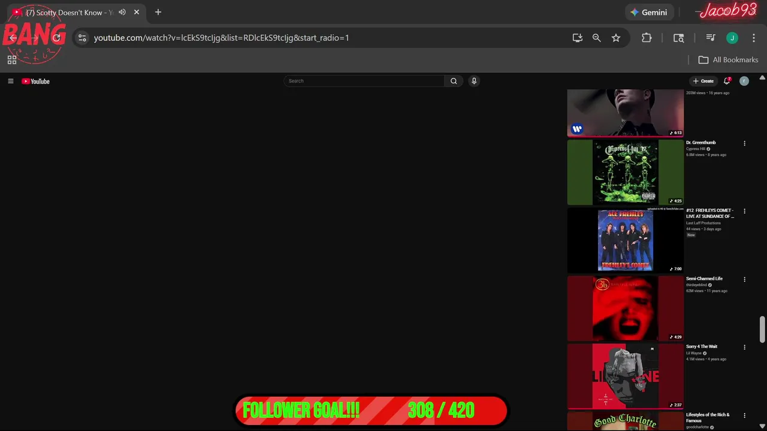Open the Sorry 4 The Wait title
The image size is (767, 431).
pyautogui.click(x=702, y=347)
